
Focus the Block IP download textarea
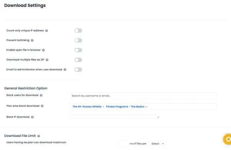(114, 117)
